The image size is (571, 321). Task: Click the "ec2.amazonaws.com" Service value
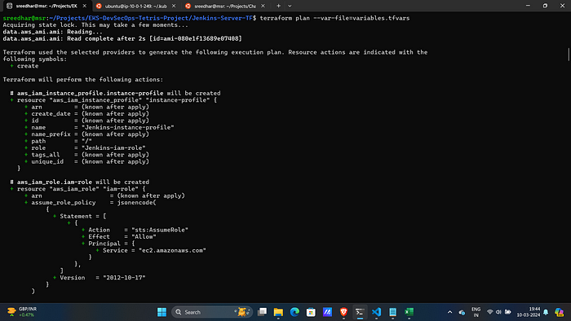point(172,250)
